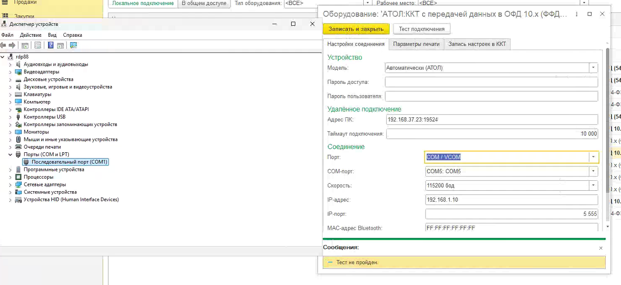Image resolution: width=621 pixels, height=285 pixels.
Task: Click the IP-порт field 5 555
Action: click(512, 214)
